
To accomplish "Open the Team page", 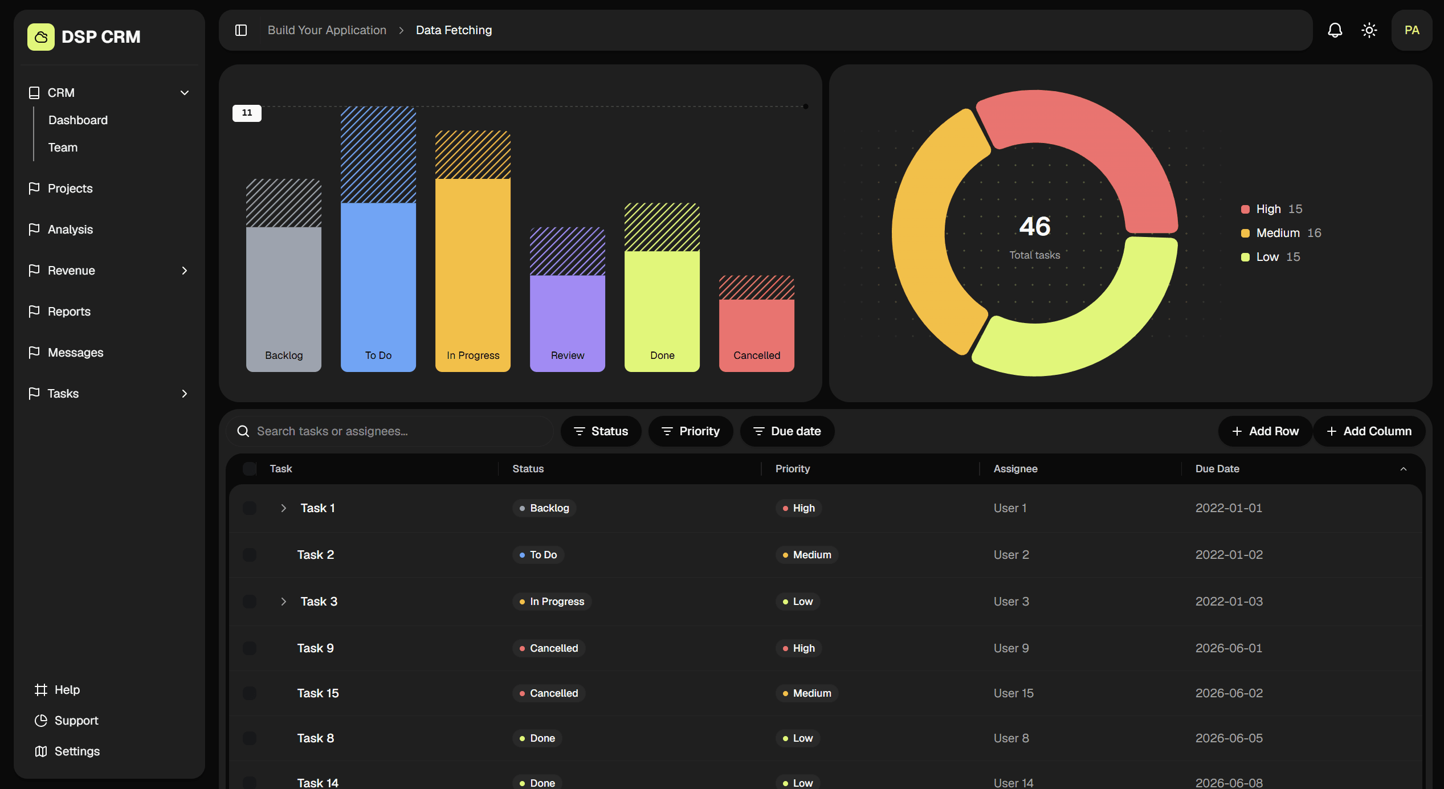I will coord(63,148).
